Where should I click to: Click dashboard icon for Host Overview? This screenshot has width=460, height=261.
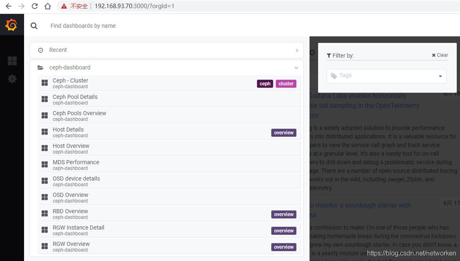pos(44,148)
